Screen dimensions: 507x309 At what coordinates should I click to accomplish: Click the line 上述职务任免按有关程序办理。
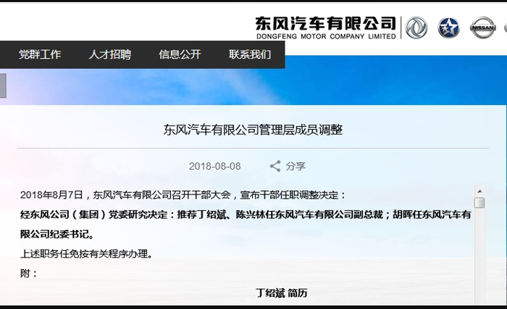86,254
